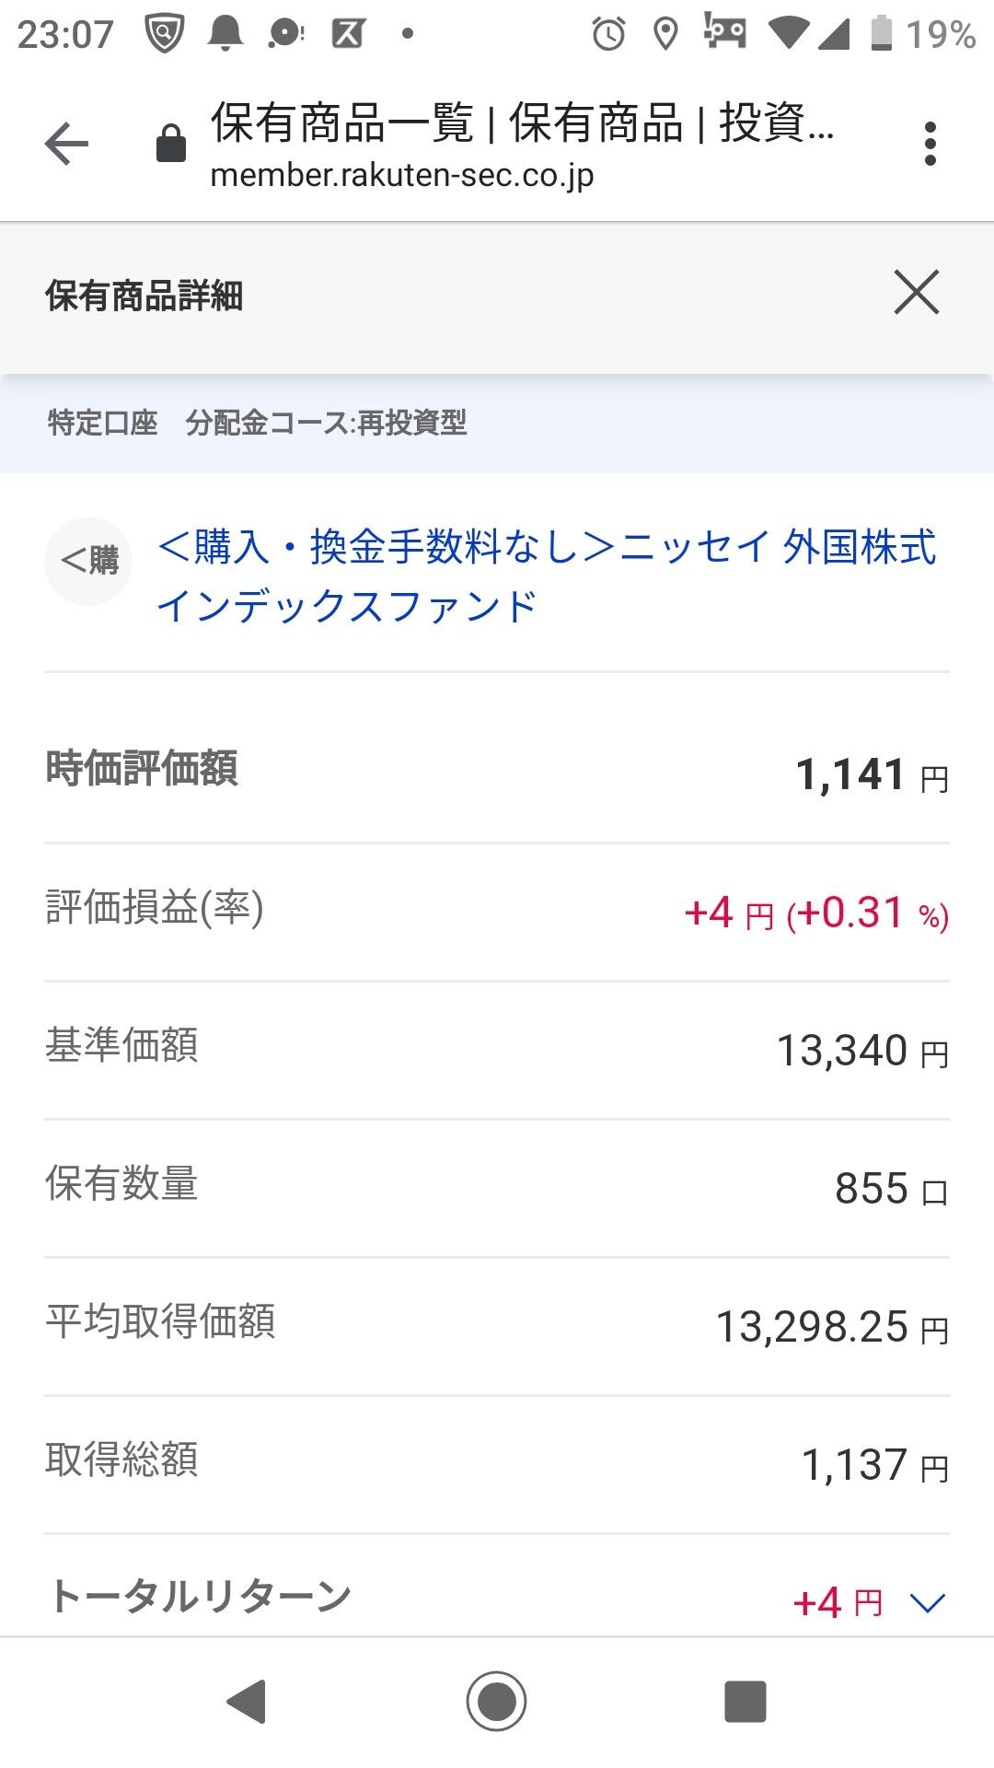The height and width of the screenshot is (1768, 994).
Task: Tap the 評価損益(率) row value
Action: point(816,913)
